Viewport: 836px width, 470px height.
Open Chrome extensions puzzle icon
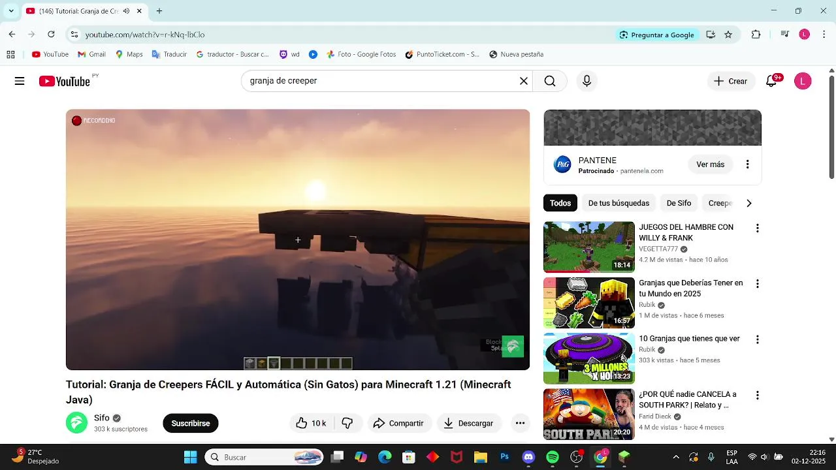pyautogui.click(x=756, y=35)
